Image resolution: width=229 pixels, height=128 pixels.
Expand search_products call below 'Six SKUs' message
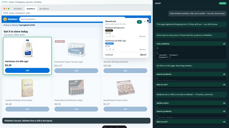191,74
